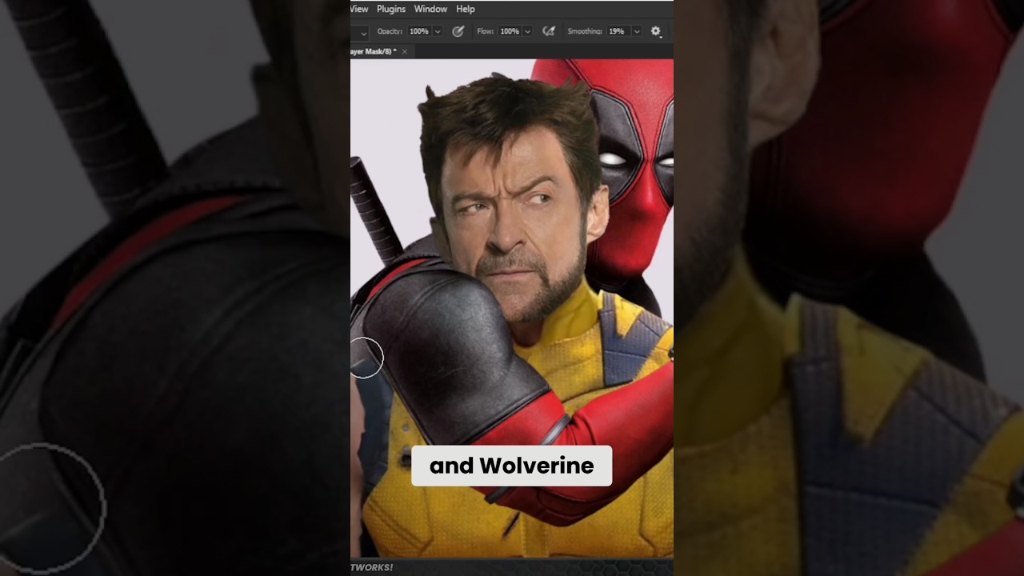Click the 'and Wolverine' caption text
Image resolution: width=1024 pixels, height=576 pixels.
[512, 466]
